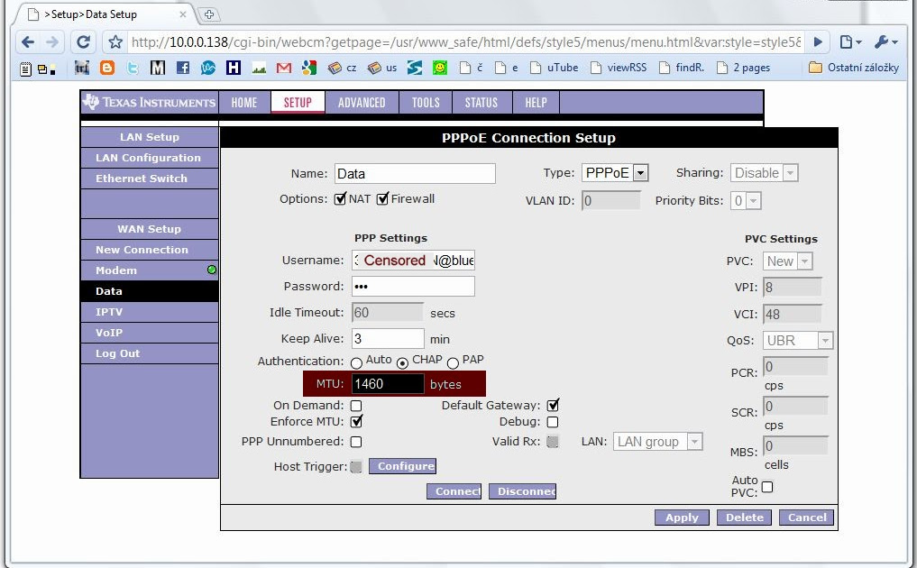Image resolution: width=917 pixels, height=568 pixels.
Task: Open the Twitter bookmark icon
Action: tap(133, 68)
